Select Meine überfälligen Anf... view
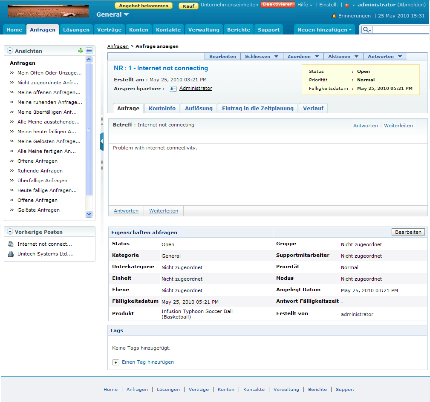 pos(47,112)
